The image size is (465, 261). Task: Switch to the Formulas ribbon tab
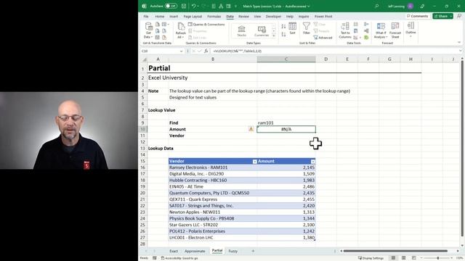214,16
